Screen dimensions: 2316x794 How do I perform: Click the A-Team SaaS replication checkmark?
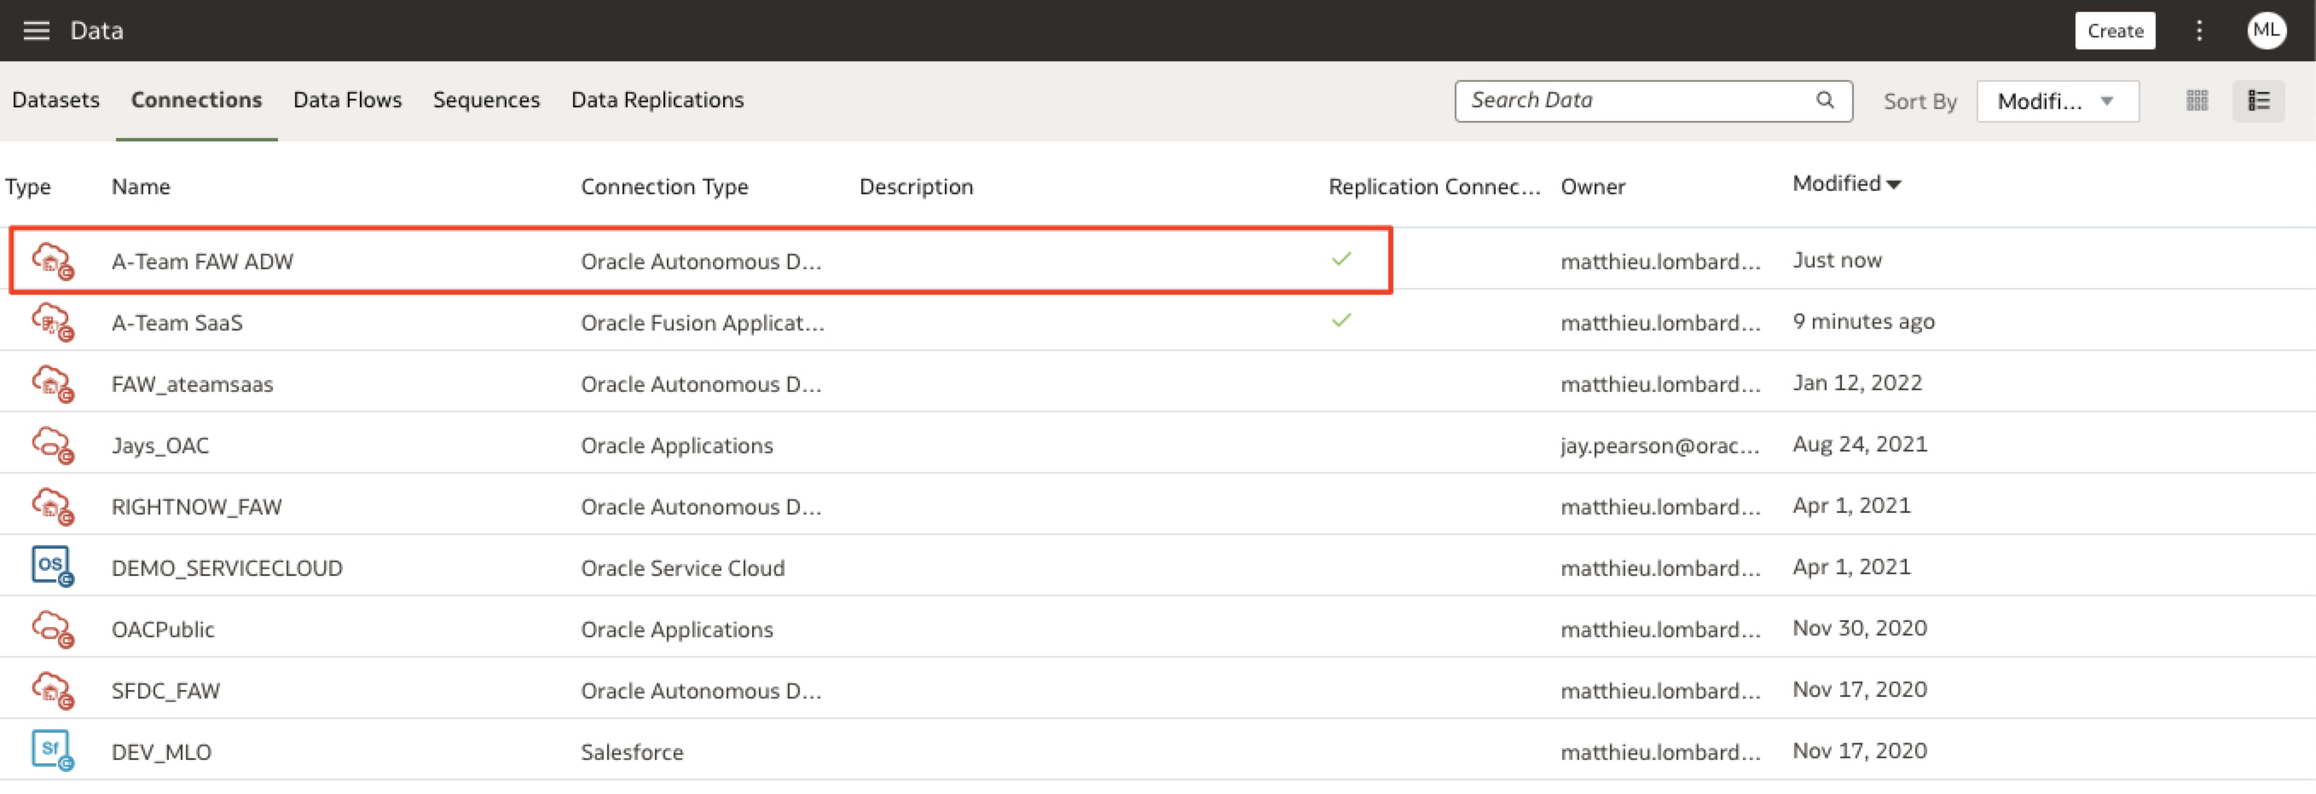point(1341,320)
